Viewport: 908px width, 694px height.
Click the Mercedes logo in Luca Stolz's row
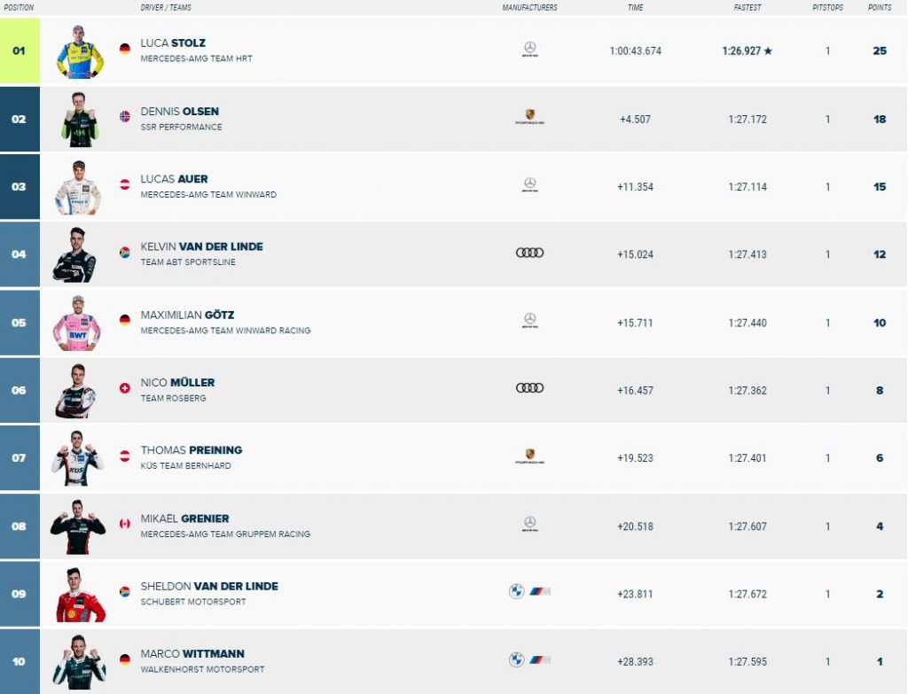[x=530, y=50]
